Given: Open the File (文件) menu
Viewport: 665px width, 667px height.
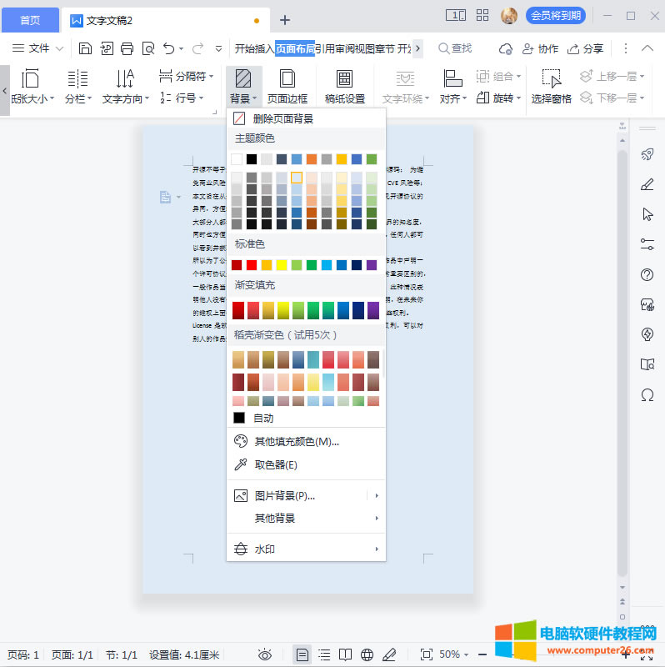Looking at the screenshot, I should 38,48.
